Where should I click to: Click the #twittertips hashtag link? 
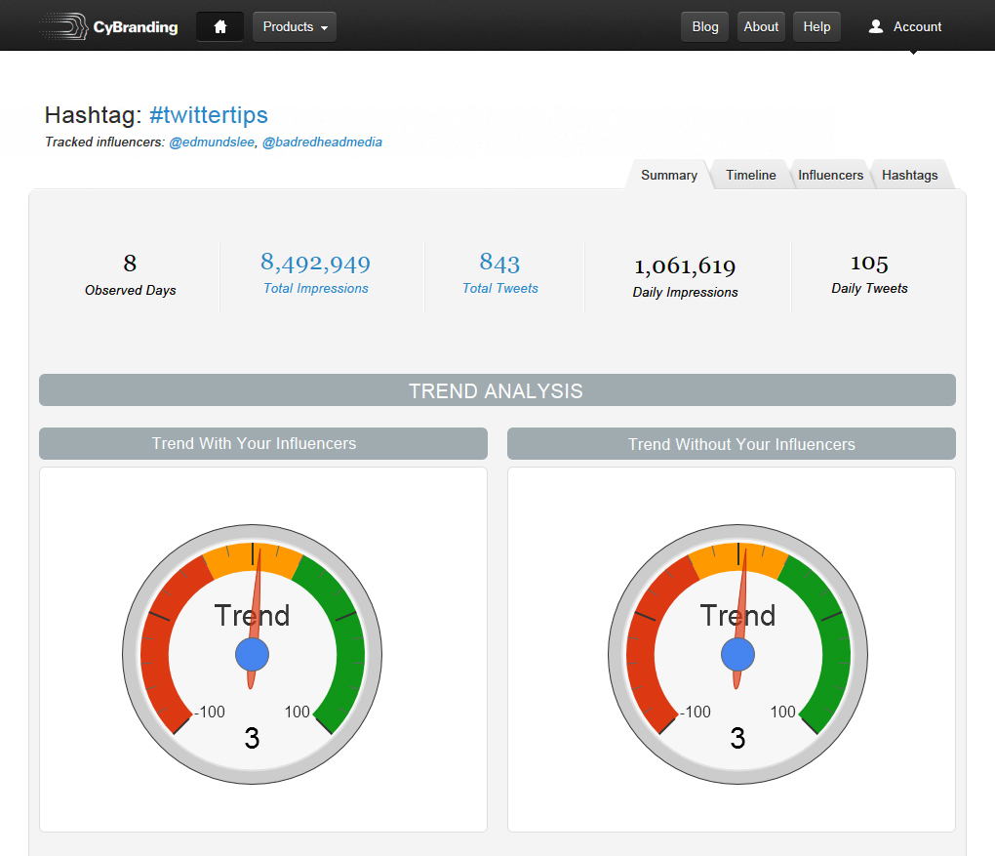(x=209, y=114)
